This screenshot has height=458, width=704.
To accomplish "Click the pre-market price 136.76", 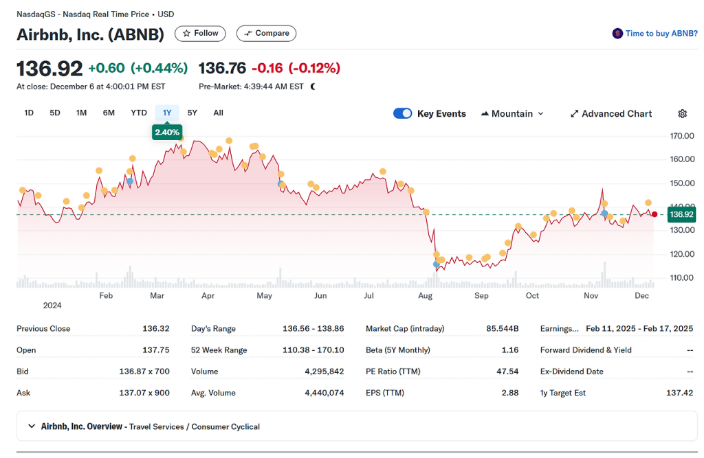I will (222, 68).
